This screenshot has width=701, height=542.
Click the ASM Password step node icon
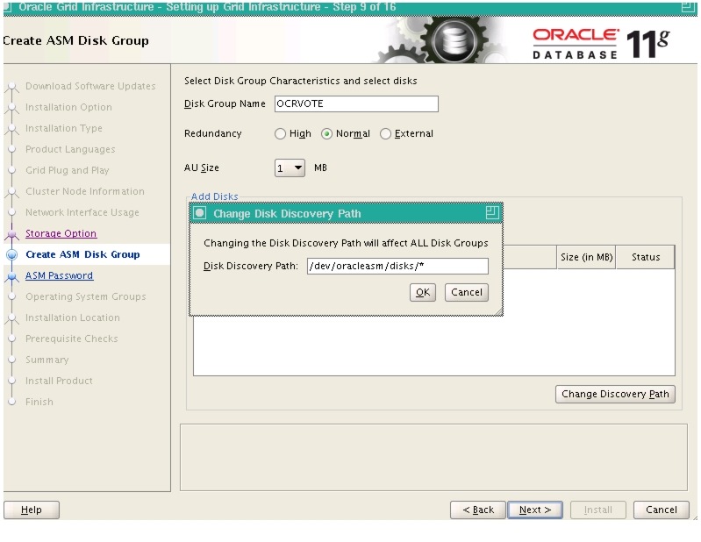(x=12, y=276)
